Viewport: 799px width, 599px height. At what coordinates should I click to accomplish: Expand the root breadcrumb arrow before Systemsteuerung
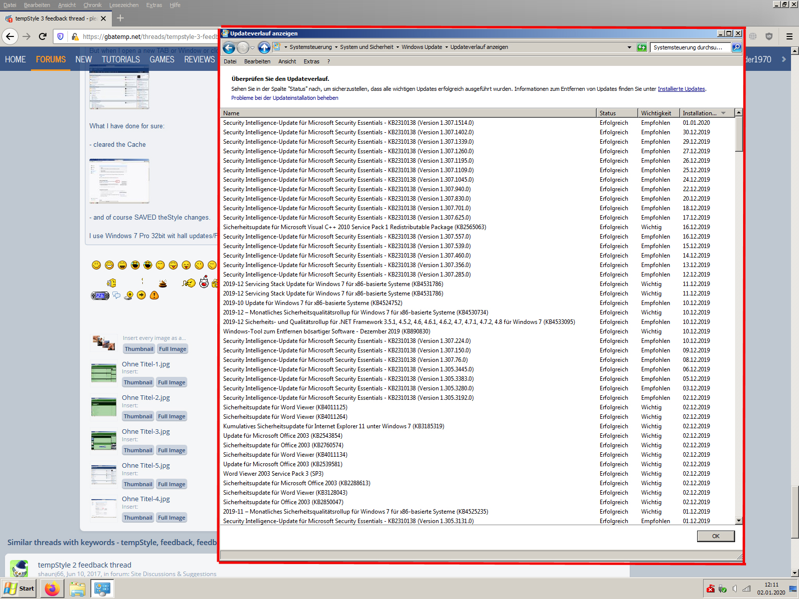(x=286, y=47)
